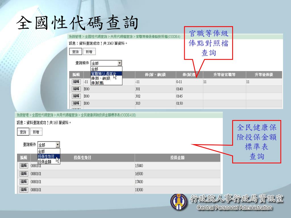The width and height of the screenshot is (291, 218).
Task: Open the 查詢條件 dropdown arrow in CODE4 panel
Action: 120,63
